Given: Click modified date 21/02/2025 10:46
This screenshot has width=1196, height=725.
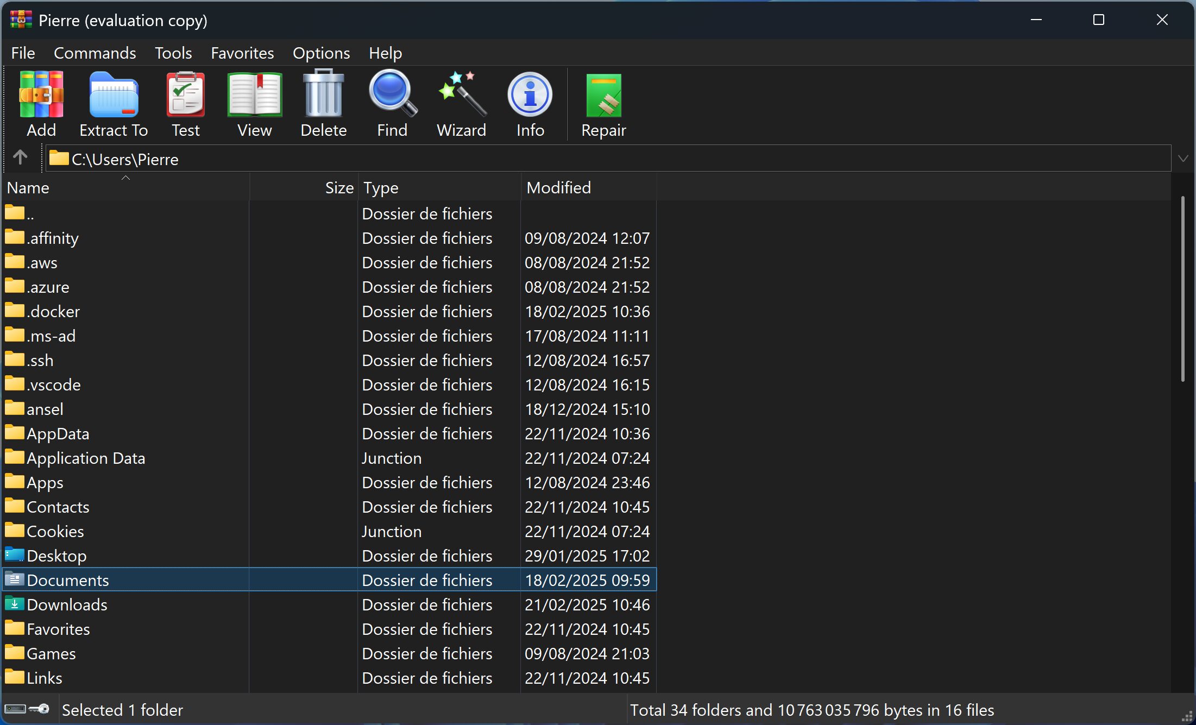Looking at the screenshot, I should (x=587, y=604).
